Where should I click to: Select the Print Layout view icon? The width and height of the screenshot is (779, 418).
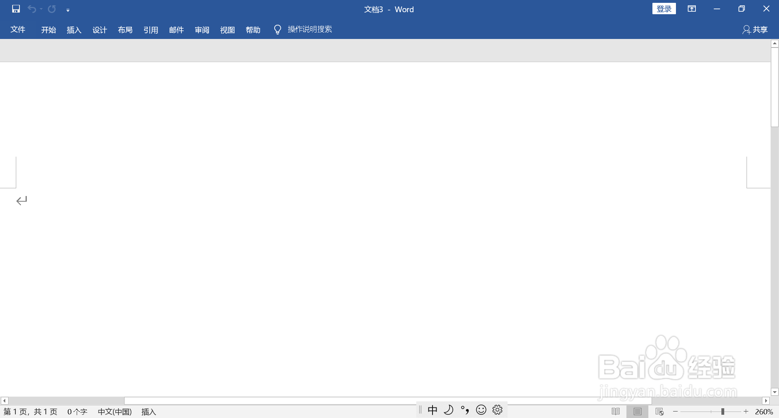pyautogui.click(x=638, y=412)
